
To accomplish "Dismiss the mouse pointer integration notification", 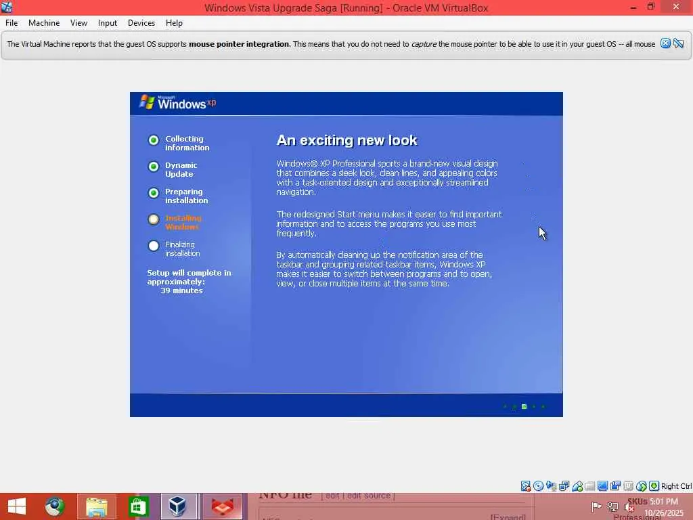I will [x=665, y=43].
